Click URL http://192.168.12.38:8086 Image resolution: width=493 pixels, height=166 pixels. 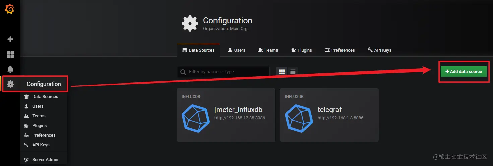click(240, 118)
